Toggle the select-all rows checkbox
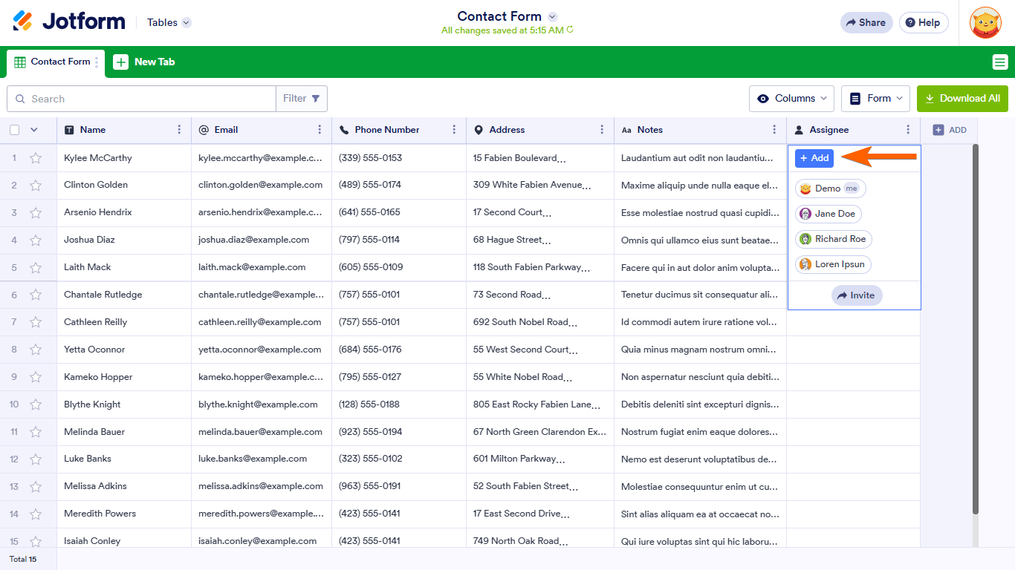 pyautogui.click(x=15, y=130)
